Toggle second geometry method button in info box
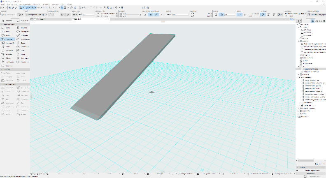This screenshot has width=326, height=178. (x=68, y=15)
